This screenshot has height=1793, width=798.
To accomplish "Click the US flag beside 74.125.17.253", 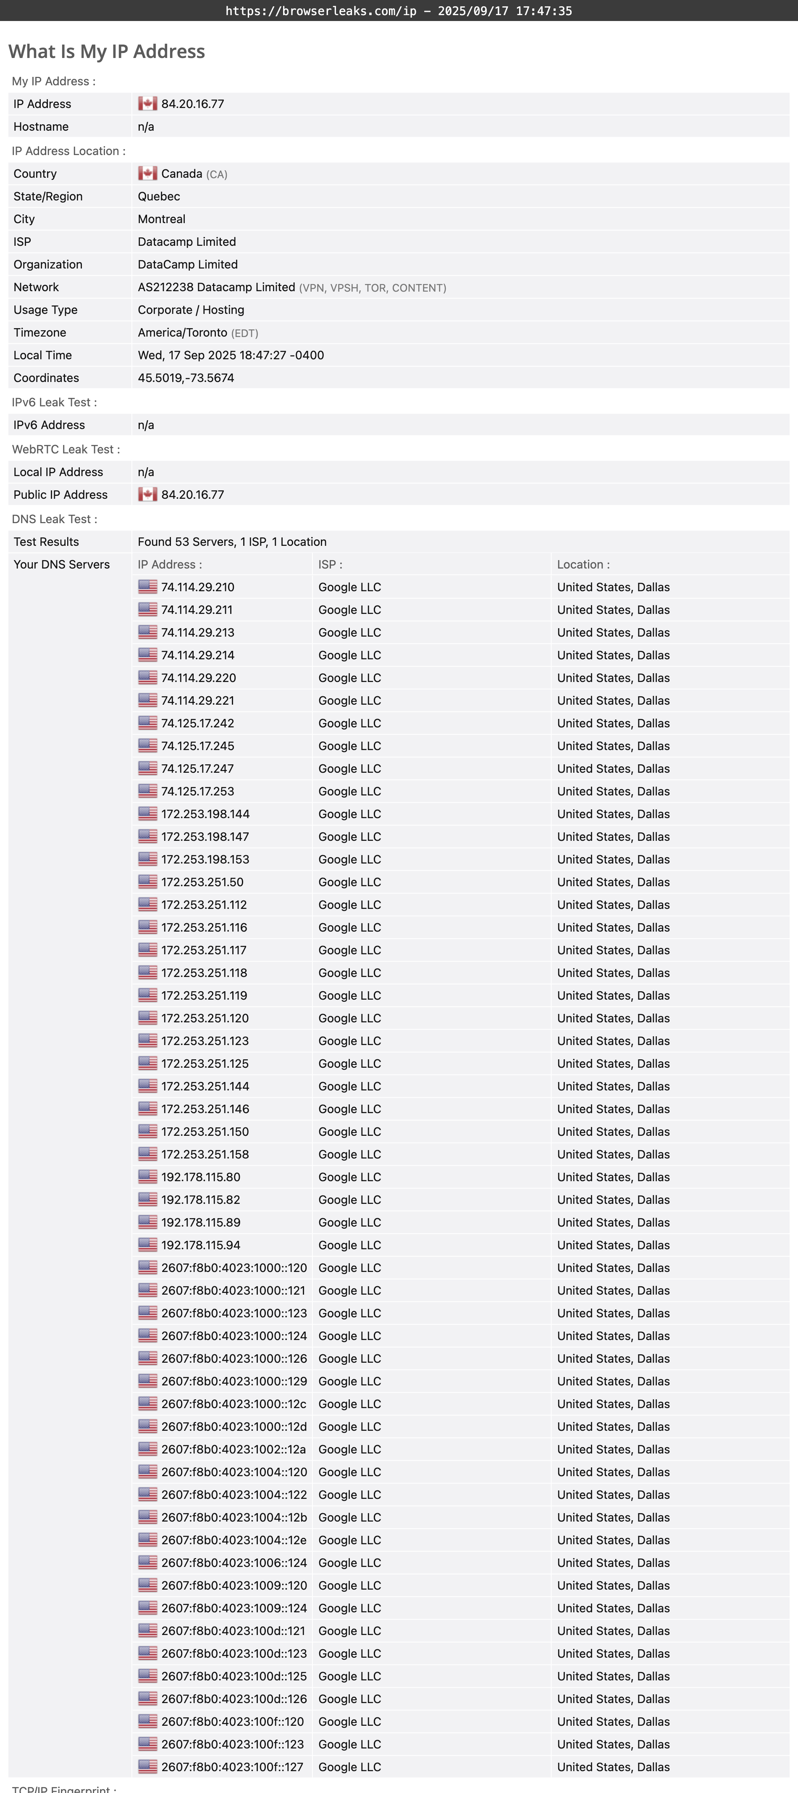I will pyautogui.click(x=147, y=791).
